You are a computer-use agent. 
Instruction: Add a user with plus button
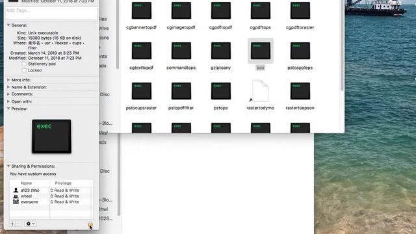coord(12,224)
